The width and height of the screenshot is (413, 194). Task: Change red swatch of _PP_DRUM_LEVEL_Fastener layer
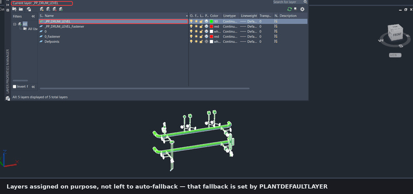[x=211, y=27]
